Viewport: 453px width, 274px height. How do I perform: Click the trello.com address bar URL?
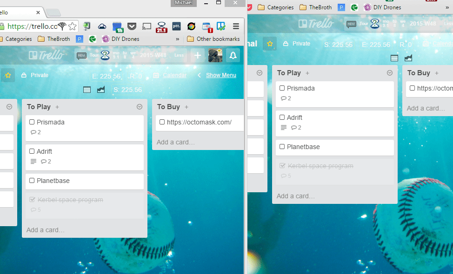pyautogui.click(x=32, y=26)
